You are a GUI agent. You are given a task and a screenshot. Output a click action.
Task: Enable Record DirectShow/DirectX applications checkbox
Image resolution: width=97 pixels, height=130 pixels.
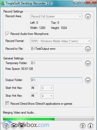tap(8, 103)
